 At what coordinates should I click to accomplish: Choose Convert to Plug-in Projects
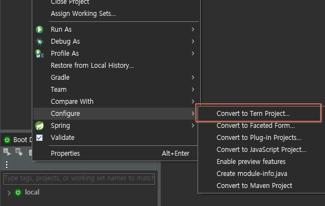click(x=259, y=138)
